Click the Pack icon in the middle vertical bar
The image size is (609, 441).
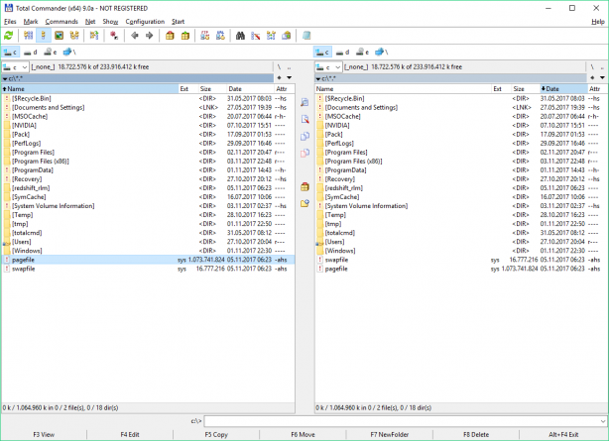click(304, 186)
